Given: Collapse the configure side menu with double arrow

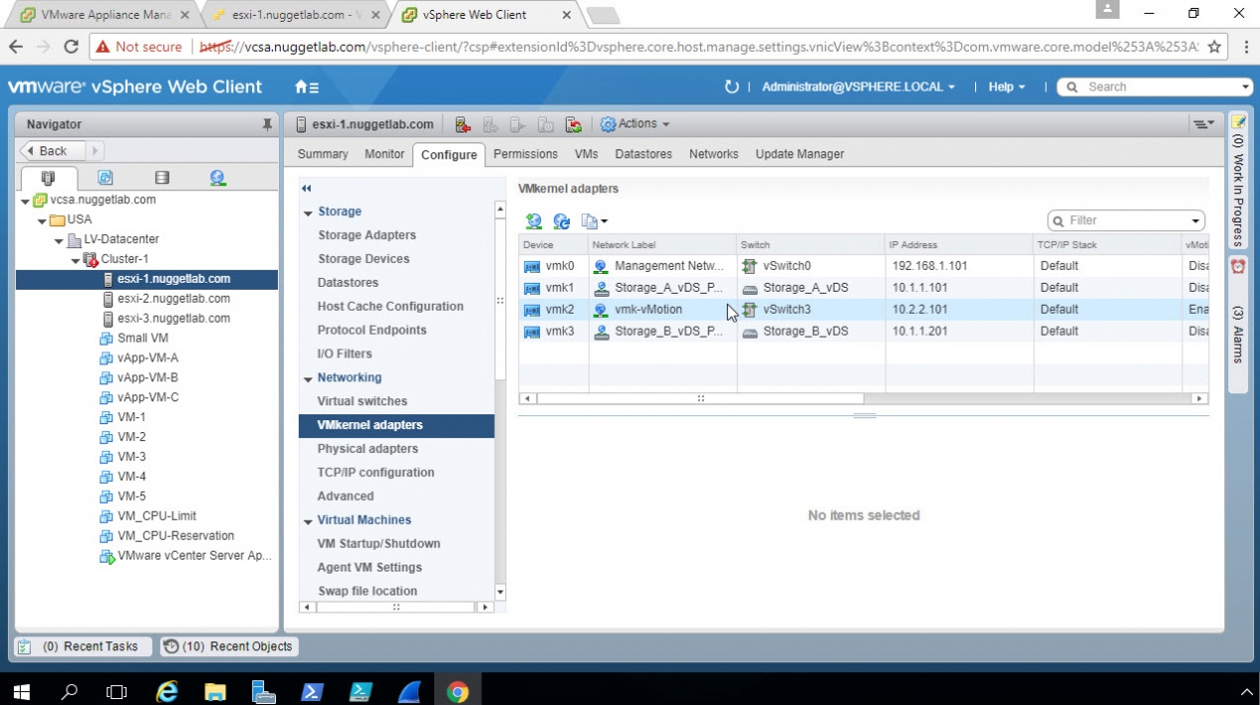Looking at the screenshot, I should [x=307, y=188].
